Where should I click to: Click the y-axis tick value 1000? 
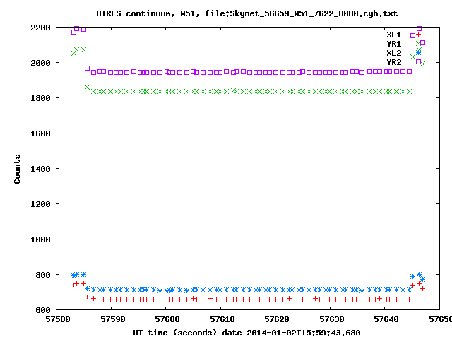click(x=40, y=239)
